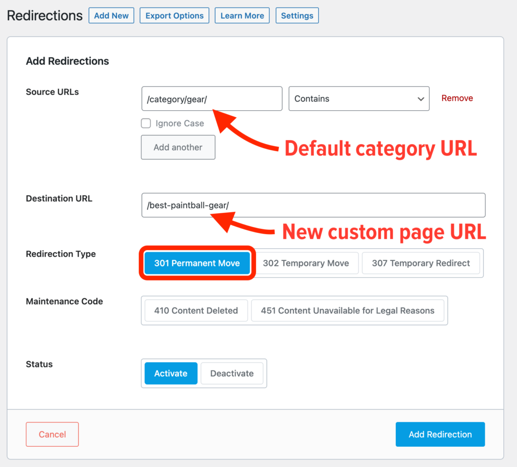The width and height of the screenshot is (517, 467).
Task: Pick 410 Content Deleted maintenance code
Action: click(196, 311)
